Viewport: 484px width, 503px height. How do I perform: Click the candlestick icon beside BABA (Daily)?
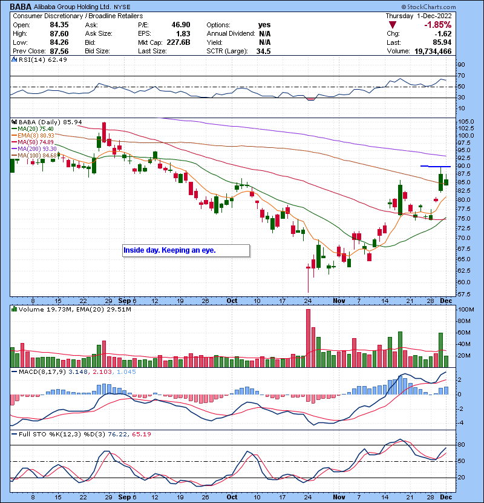(14, 122)
